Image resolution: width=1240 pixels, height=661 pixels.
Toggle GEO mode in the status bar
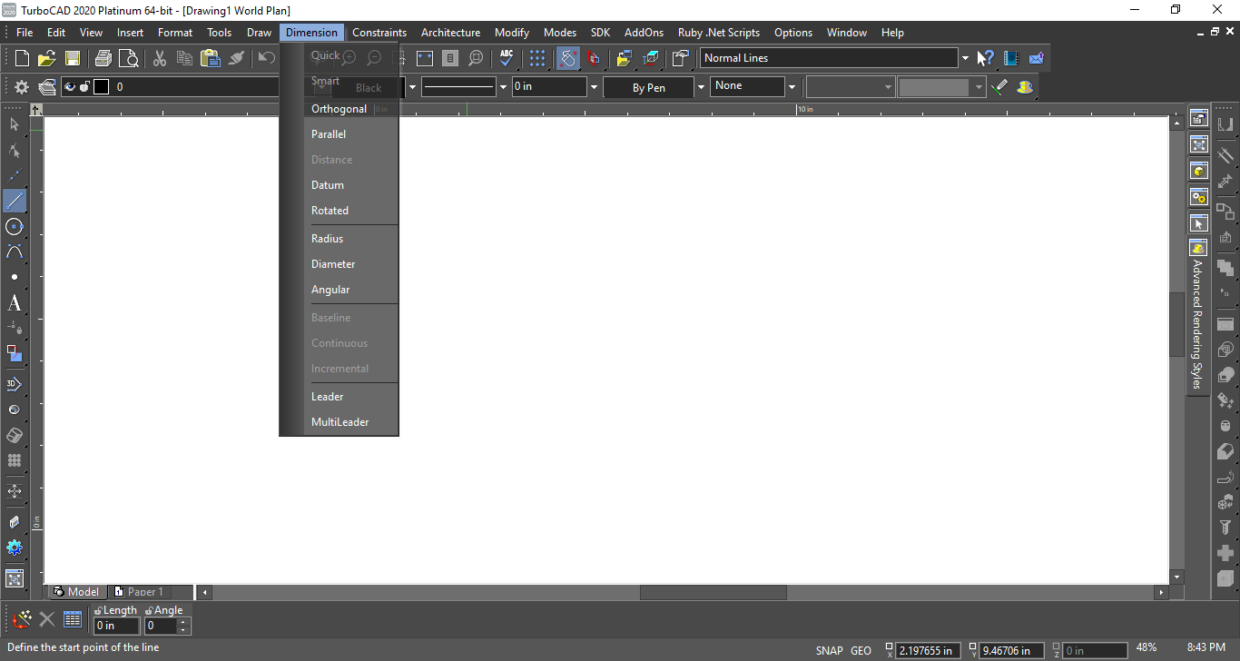click(x=861, y=650)
